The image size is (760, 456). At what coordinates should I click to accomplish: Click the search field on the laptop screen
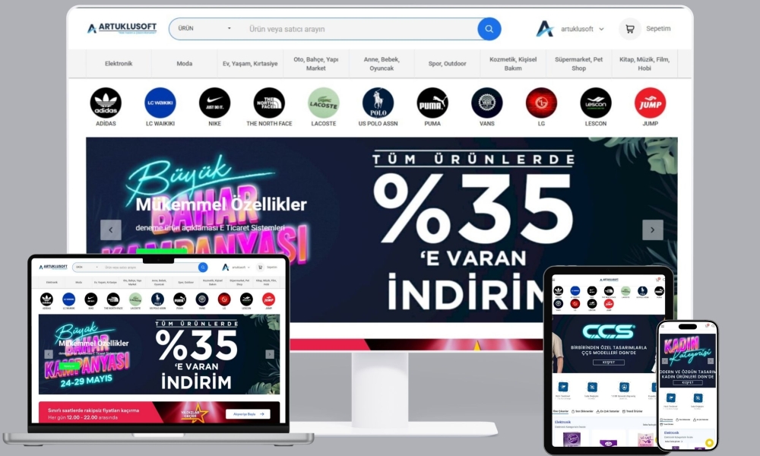pos(149,267)
